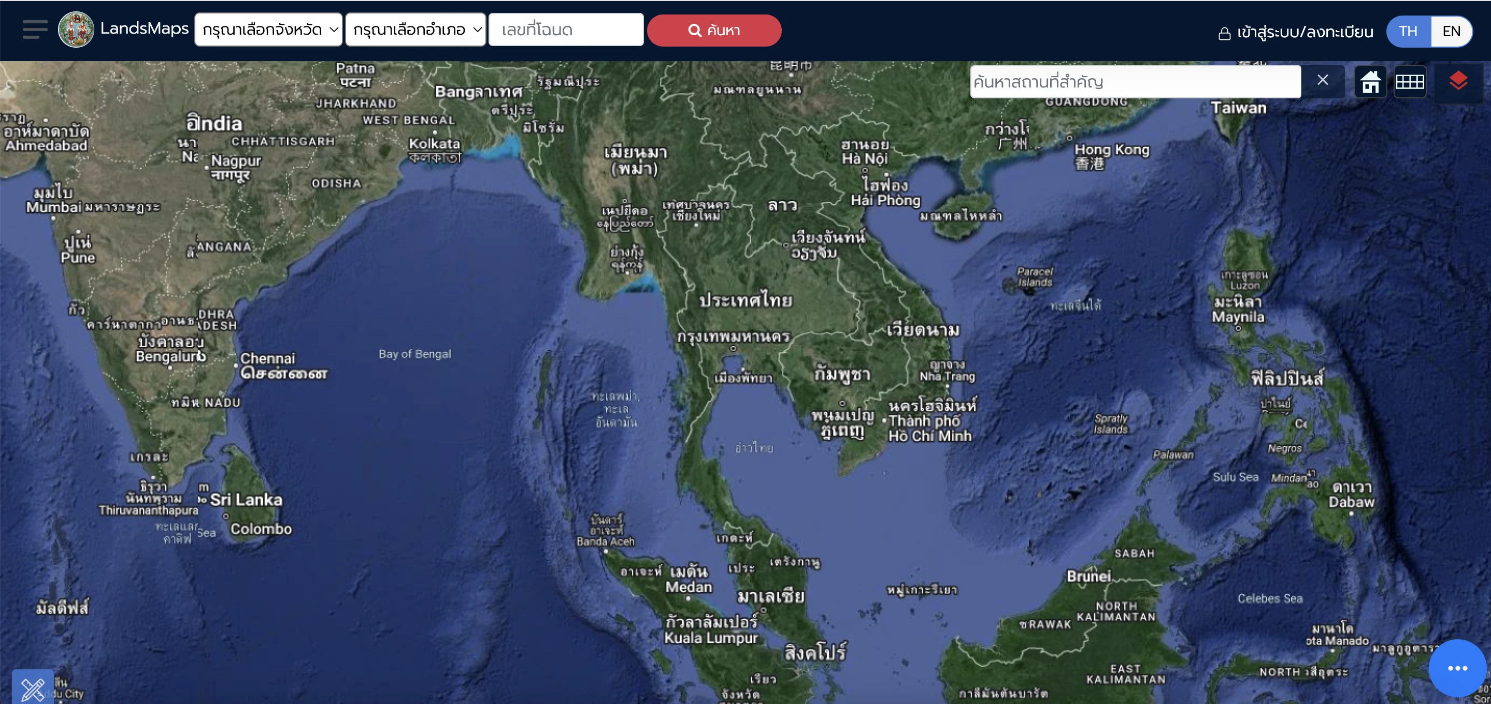Click the lock icon beside login
The width and height of the screenshot is (1491, 704).
[1224, 34]
